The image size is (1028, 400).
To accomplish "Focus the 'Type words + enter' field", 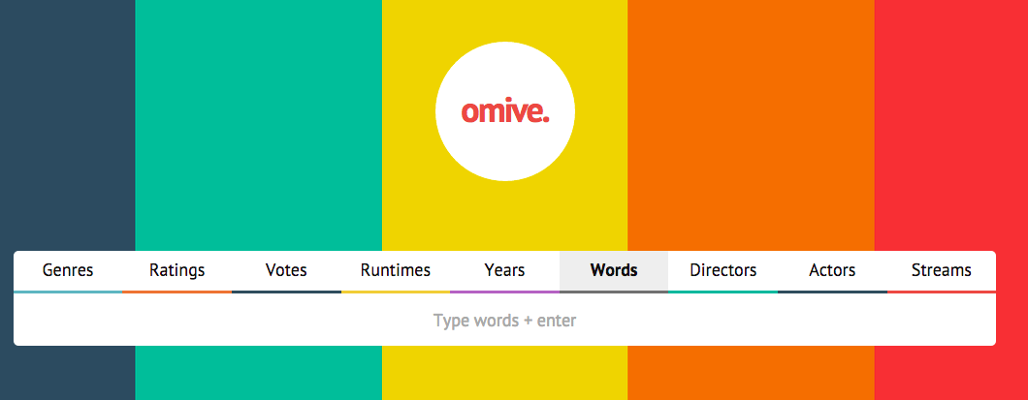I will [x=505, y=321].
